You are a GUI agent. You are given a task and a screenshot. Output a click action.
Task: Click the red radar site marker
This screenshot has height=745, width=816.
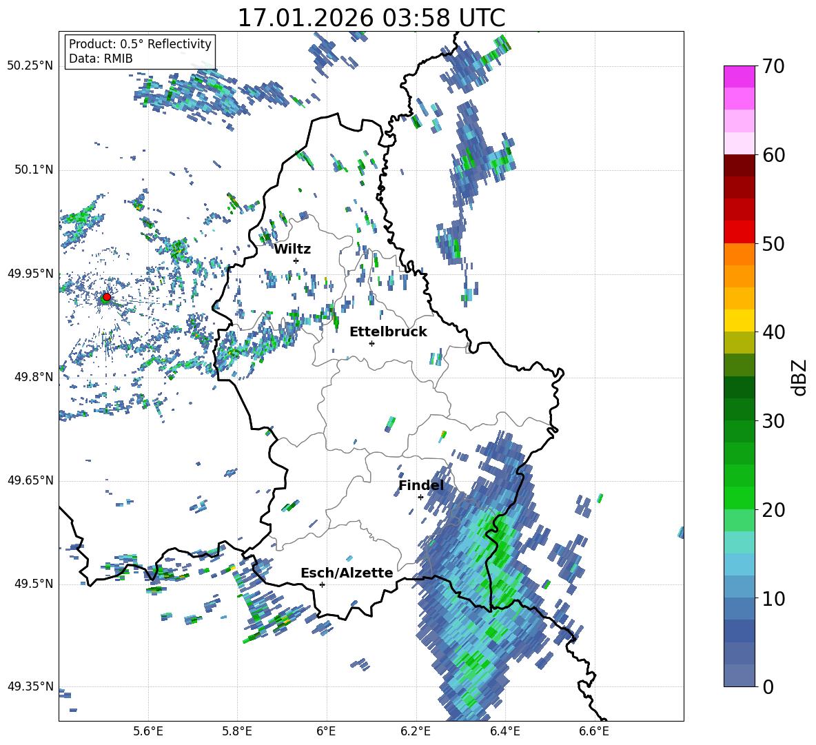pos(107,297)
